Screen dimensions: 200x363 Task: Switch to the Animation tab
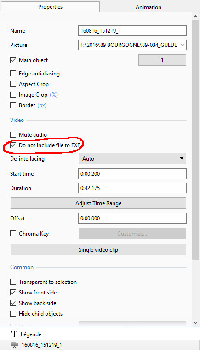click(149, 7)
